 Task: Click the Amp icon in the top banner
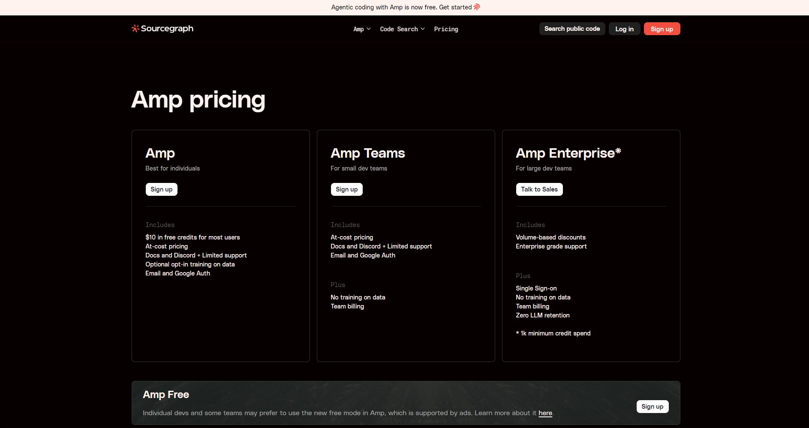point(477,7)
